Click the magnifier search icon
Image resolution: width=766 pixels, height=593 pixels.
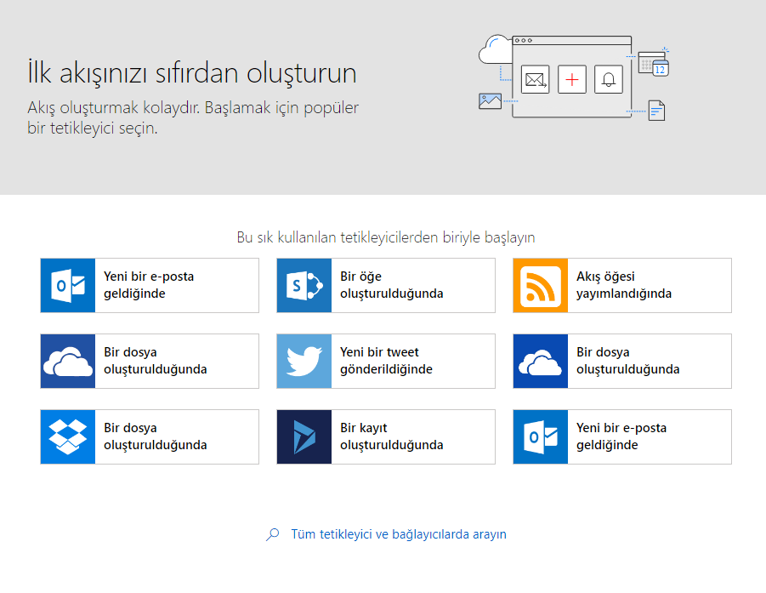(x=273, y=534)
